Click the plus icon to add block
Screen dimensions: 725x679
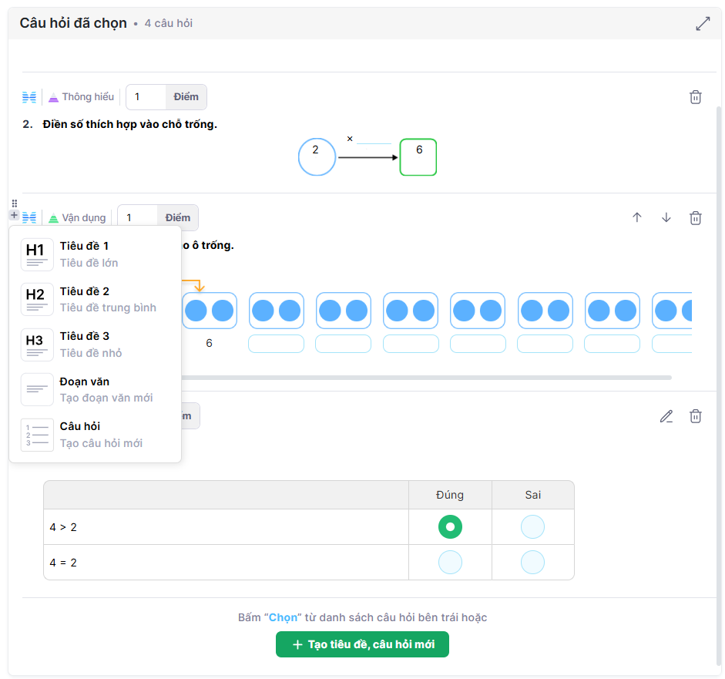tap(14, 215)
